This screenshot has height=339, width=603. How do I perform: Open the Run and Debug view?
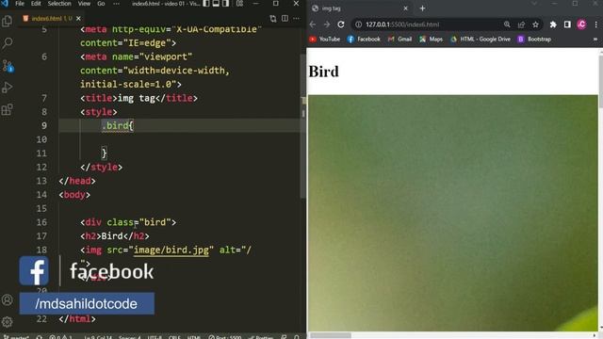(7, 88)
